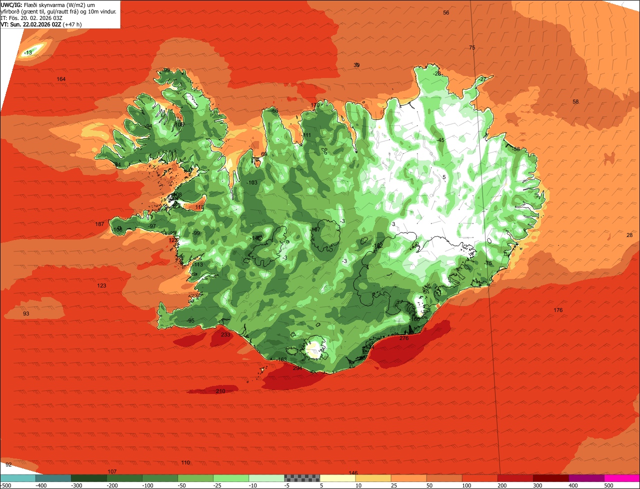Click the legend swatch between 50 and 100
Screen dimensions: 640x489
[444, 478]
